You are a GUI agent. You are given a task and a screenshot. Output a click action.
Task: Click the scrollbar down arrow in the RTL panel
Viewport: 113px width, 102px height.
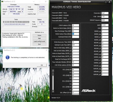pos(53,91)
